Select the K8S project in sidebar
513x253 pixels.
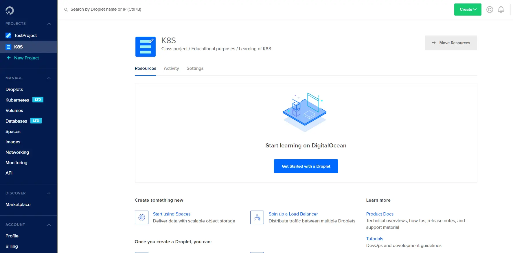tap(28, 47)
